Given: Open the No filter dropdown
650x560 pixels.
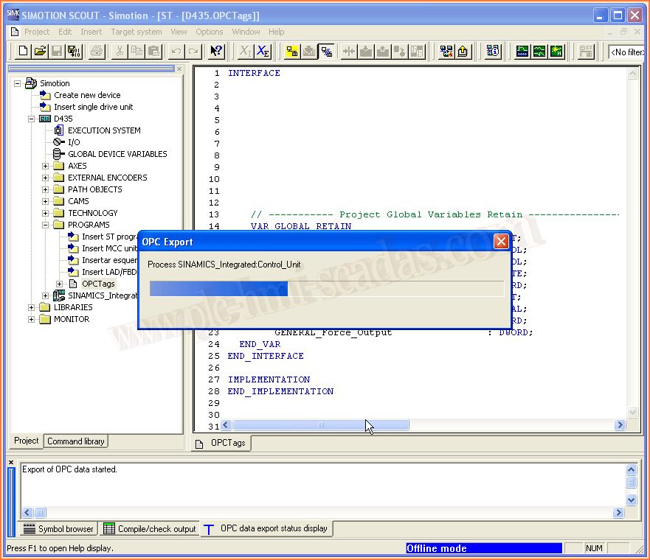Looking at the screenshot, I should (x=626, y=52).
